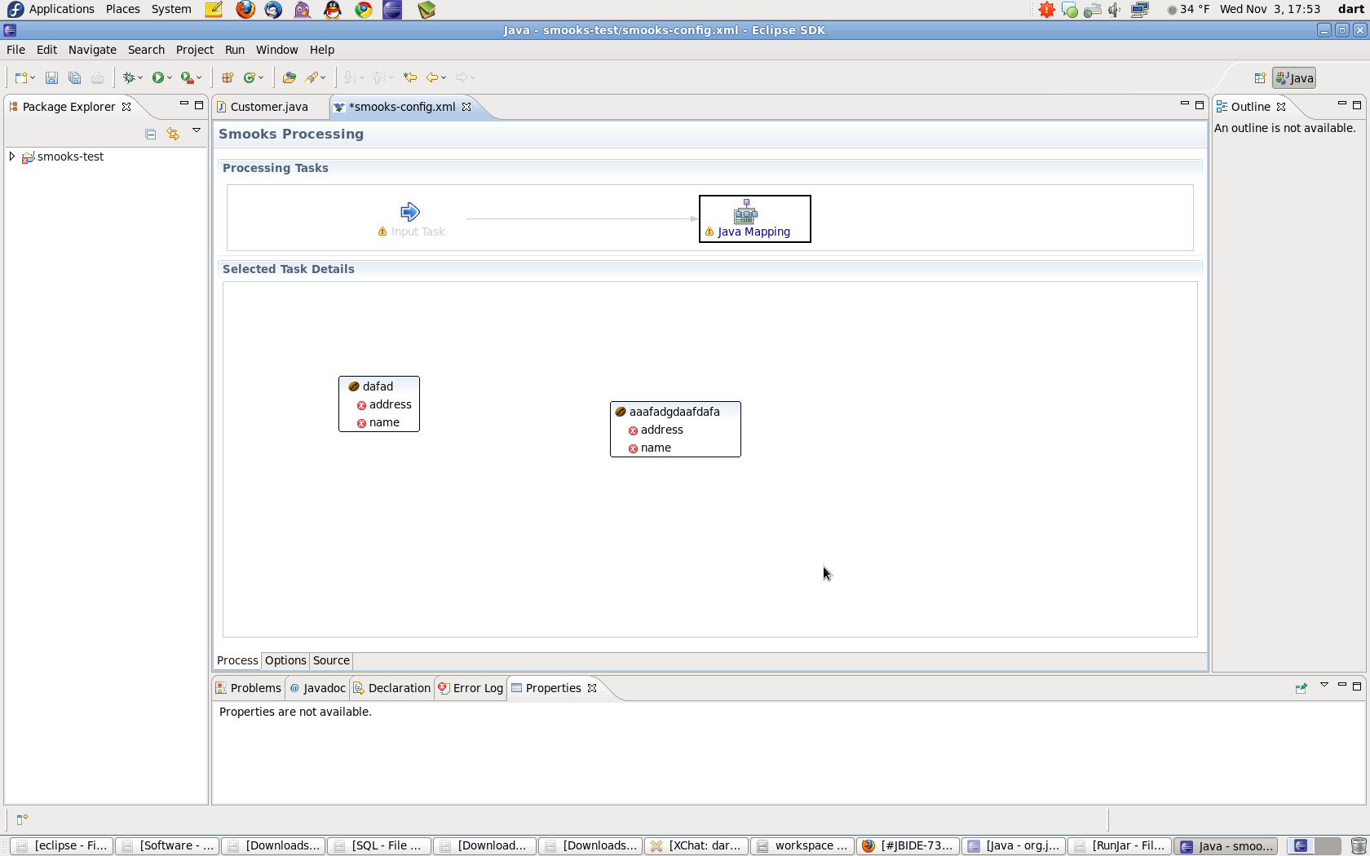Run the project with green play icon

[x=158, y=78]
